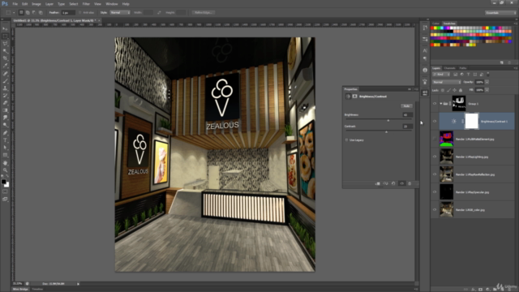Hide the RGB_color render layer
The image size is (519, 292).
(x=435, y=209)
